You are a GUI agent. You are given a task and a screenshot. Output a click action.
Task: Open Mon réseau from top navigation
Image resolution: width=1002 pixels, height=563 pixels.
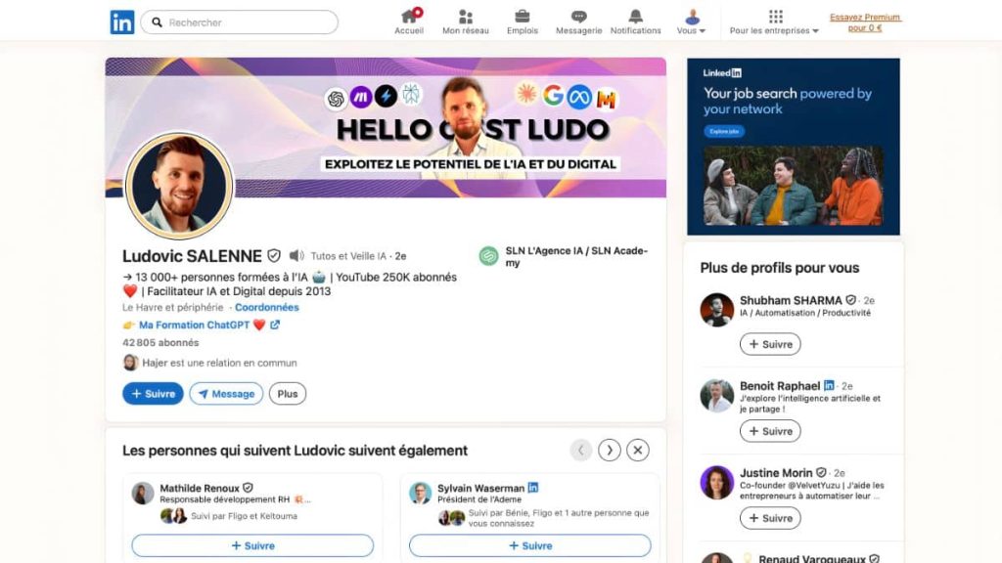tap(465, 22)
